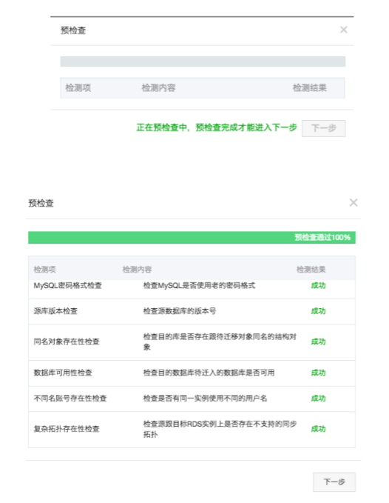Select 复杂拓扑存在性检查 row item
The height and width of the screenshot is (503, 389).
click(x=67, y=429)
